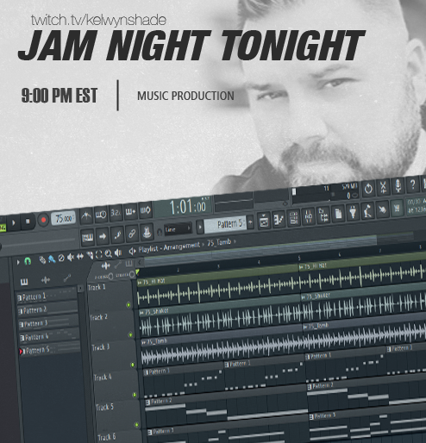Click the plus button beside Pattern 5

point(251,222)
